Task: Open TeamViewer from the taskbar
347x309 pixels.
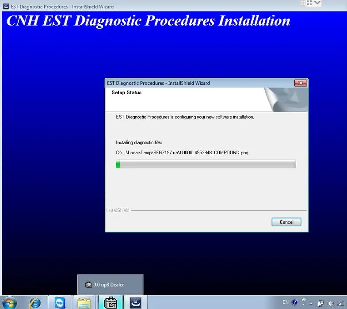Action: pos(60,302)
